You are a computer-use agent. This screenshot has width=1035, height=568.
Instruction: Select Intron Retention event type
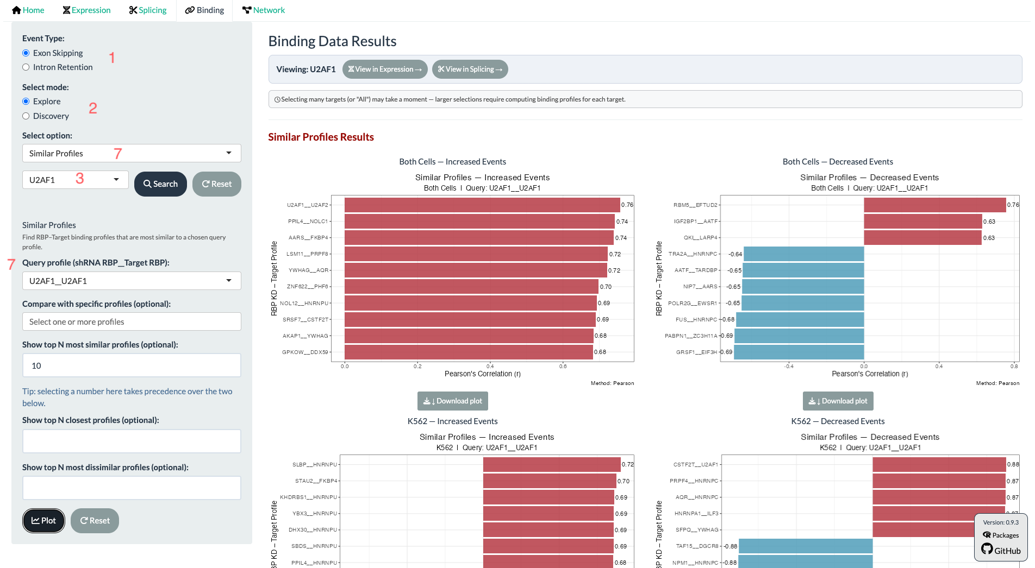click(26, 67)
